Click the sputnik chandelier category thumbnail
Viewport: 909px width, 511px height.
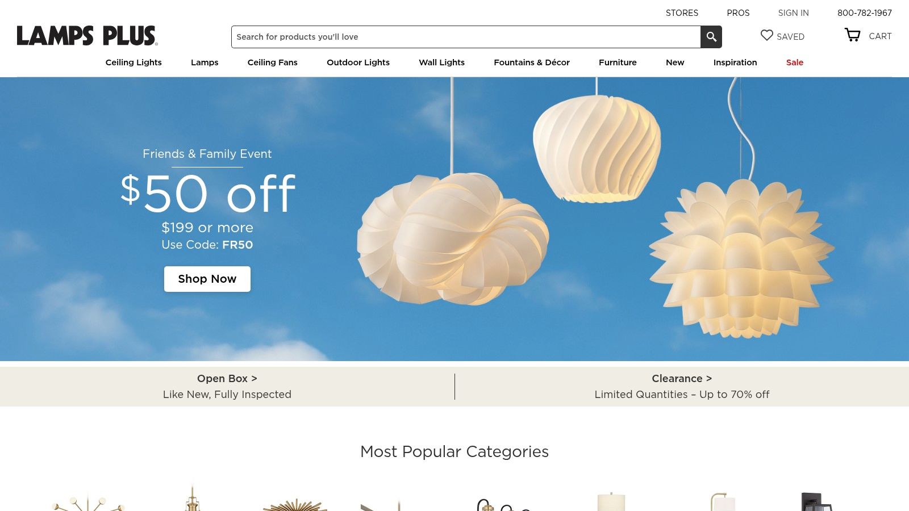coord(88,502)
